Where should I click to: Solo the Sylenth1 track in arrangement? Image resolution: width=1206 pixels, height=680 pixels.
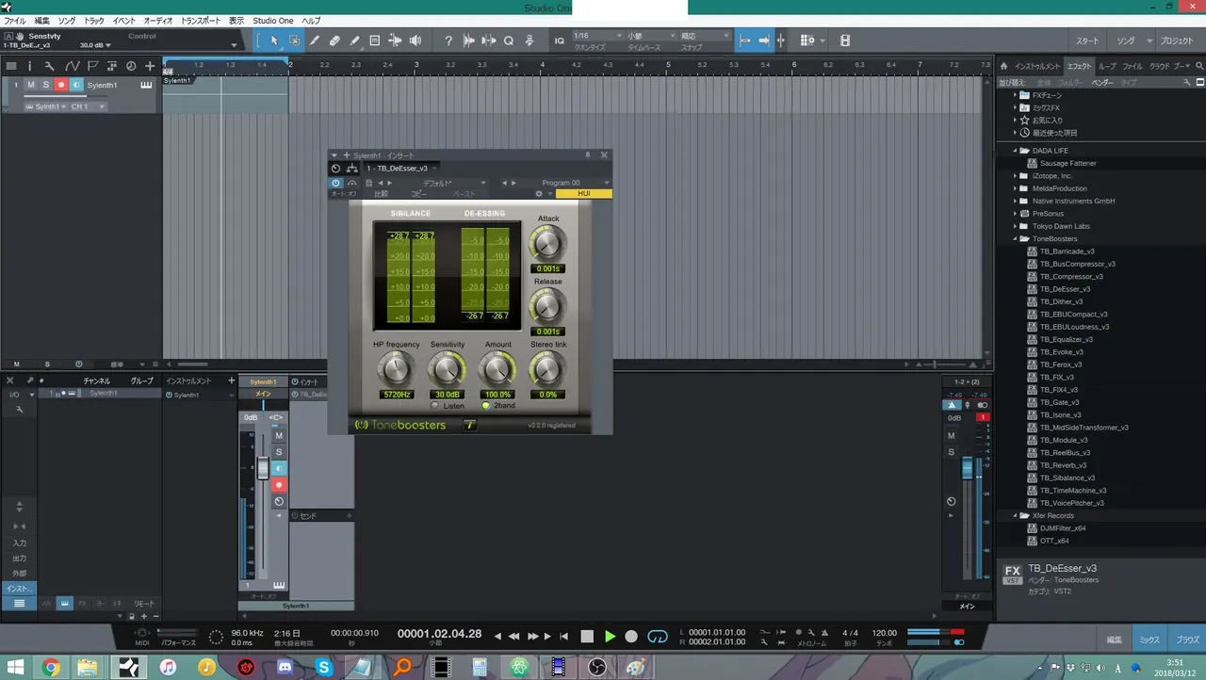click(x=45, y=85)
